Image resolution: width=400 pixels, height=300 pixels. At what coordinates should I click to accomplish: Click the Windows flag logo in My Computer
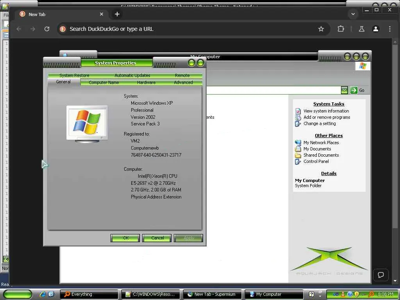tap(362, 66)
